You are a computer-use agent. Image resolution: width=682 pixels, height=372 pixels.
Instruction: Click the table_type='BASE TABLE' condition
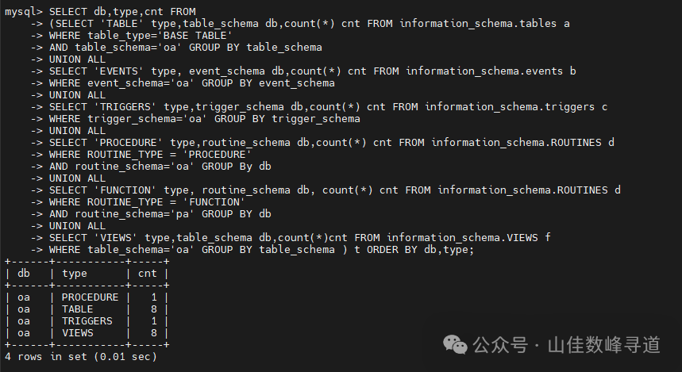coord(160,36)
